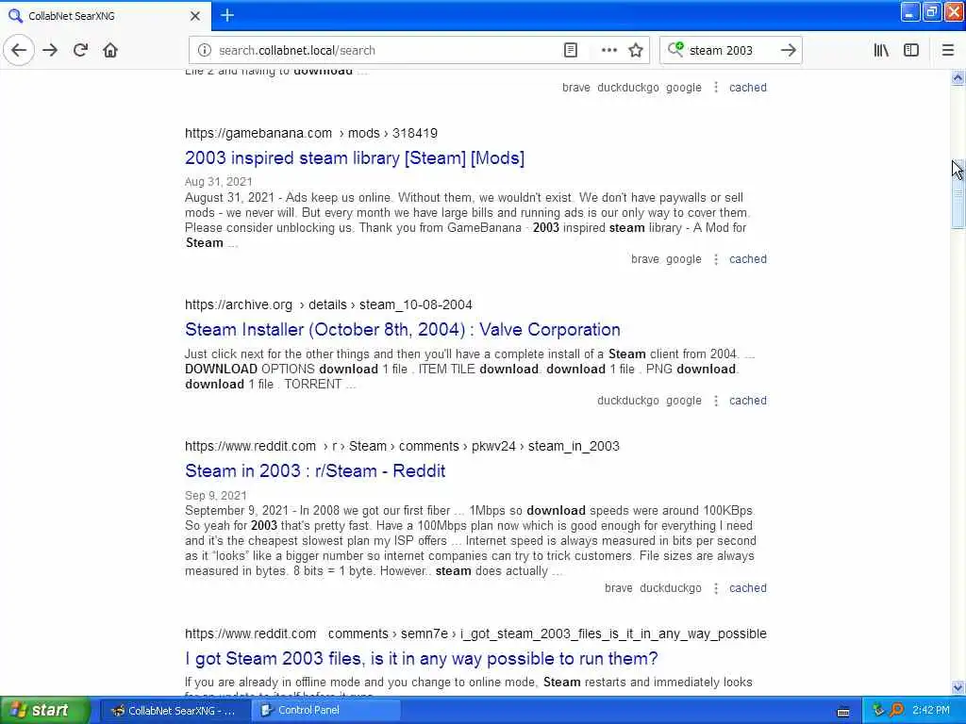Open the browser home page
Viewport: 966px width, 724px height.
pos(110,50)
